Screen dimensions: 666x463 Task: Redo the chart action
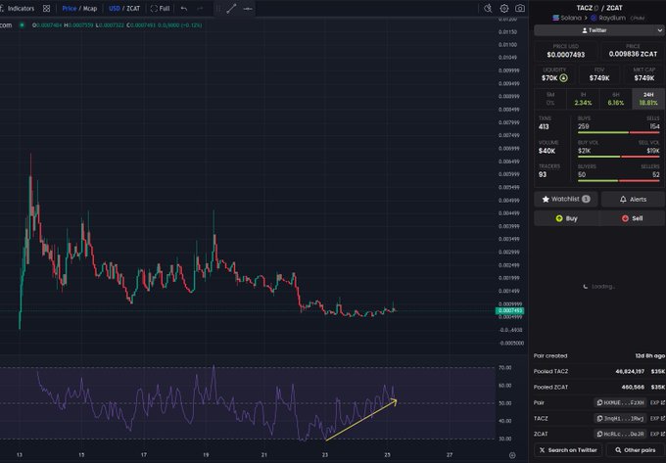point(200,9)
